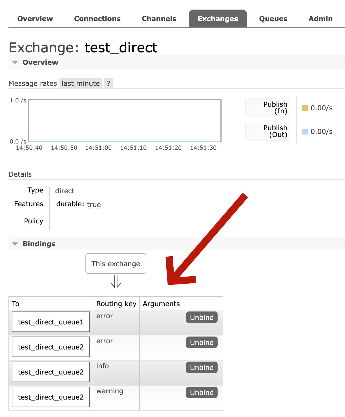Open the Queues tab
345x417 pixels.
click(x=273, y=19)
